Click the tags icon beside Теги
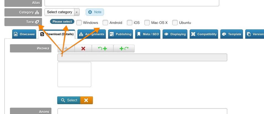Screen dimensions: 264x114 coord(37,22)
